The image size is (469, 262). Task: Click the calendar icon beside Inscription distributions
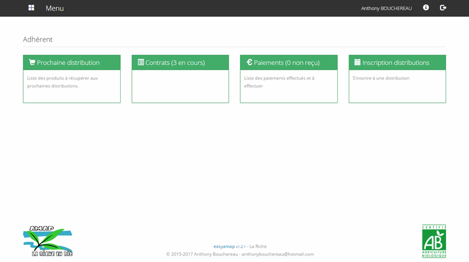357,62
